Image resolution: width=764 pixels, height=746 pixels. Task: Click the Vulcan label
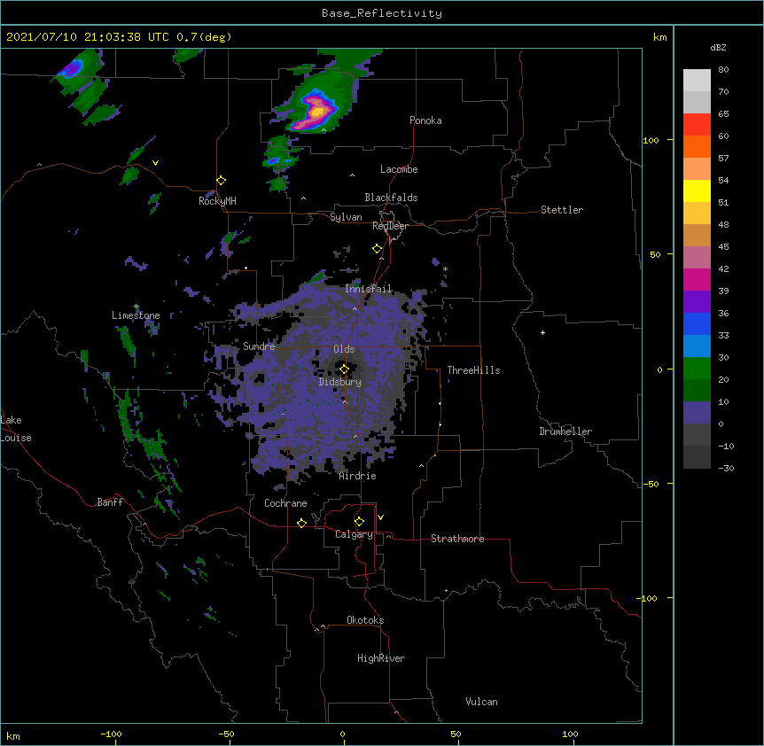click(x=481, y=702)
